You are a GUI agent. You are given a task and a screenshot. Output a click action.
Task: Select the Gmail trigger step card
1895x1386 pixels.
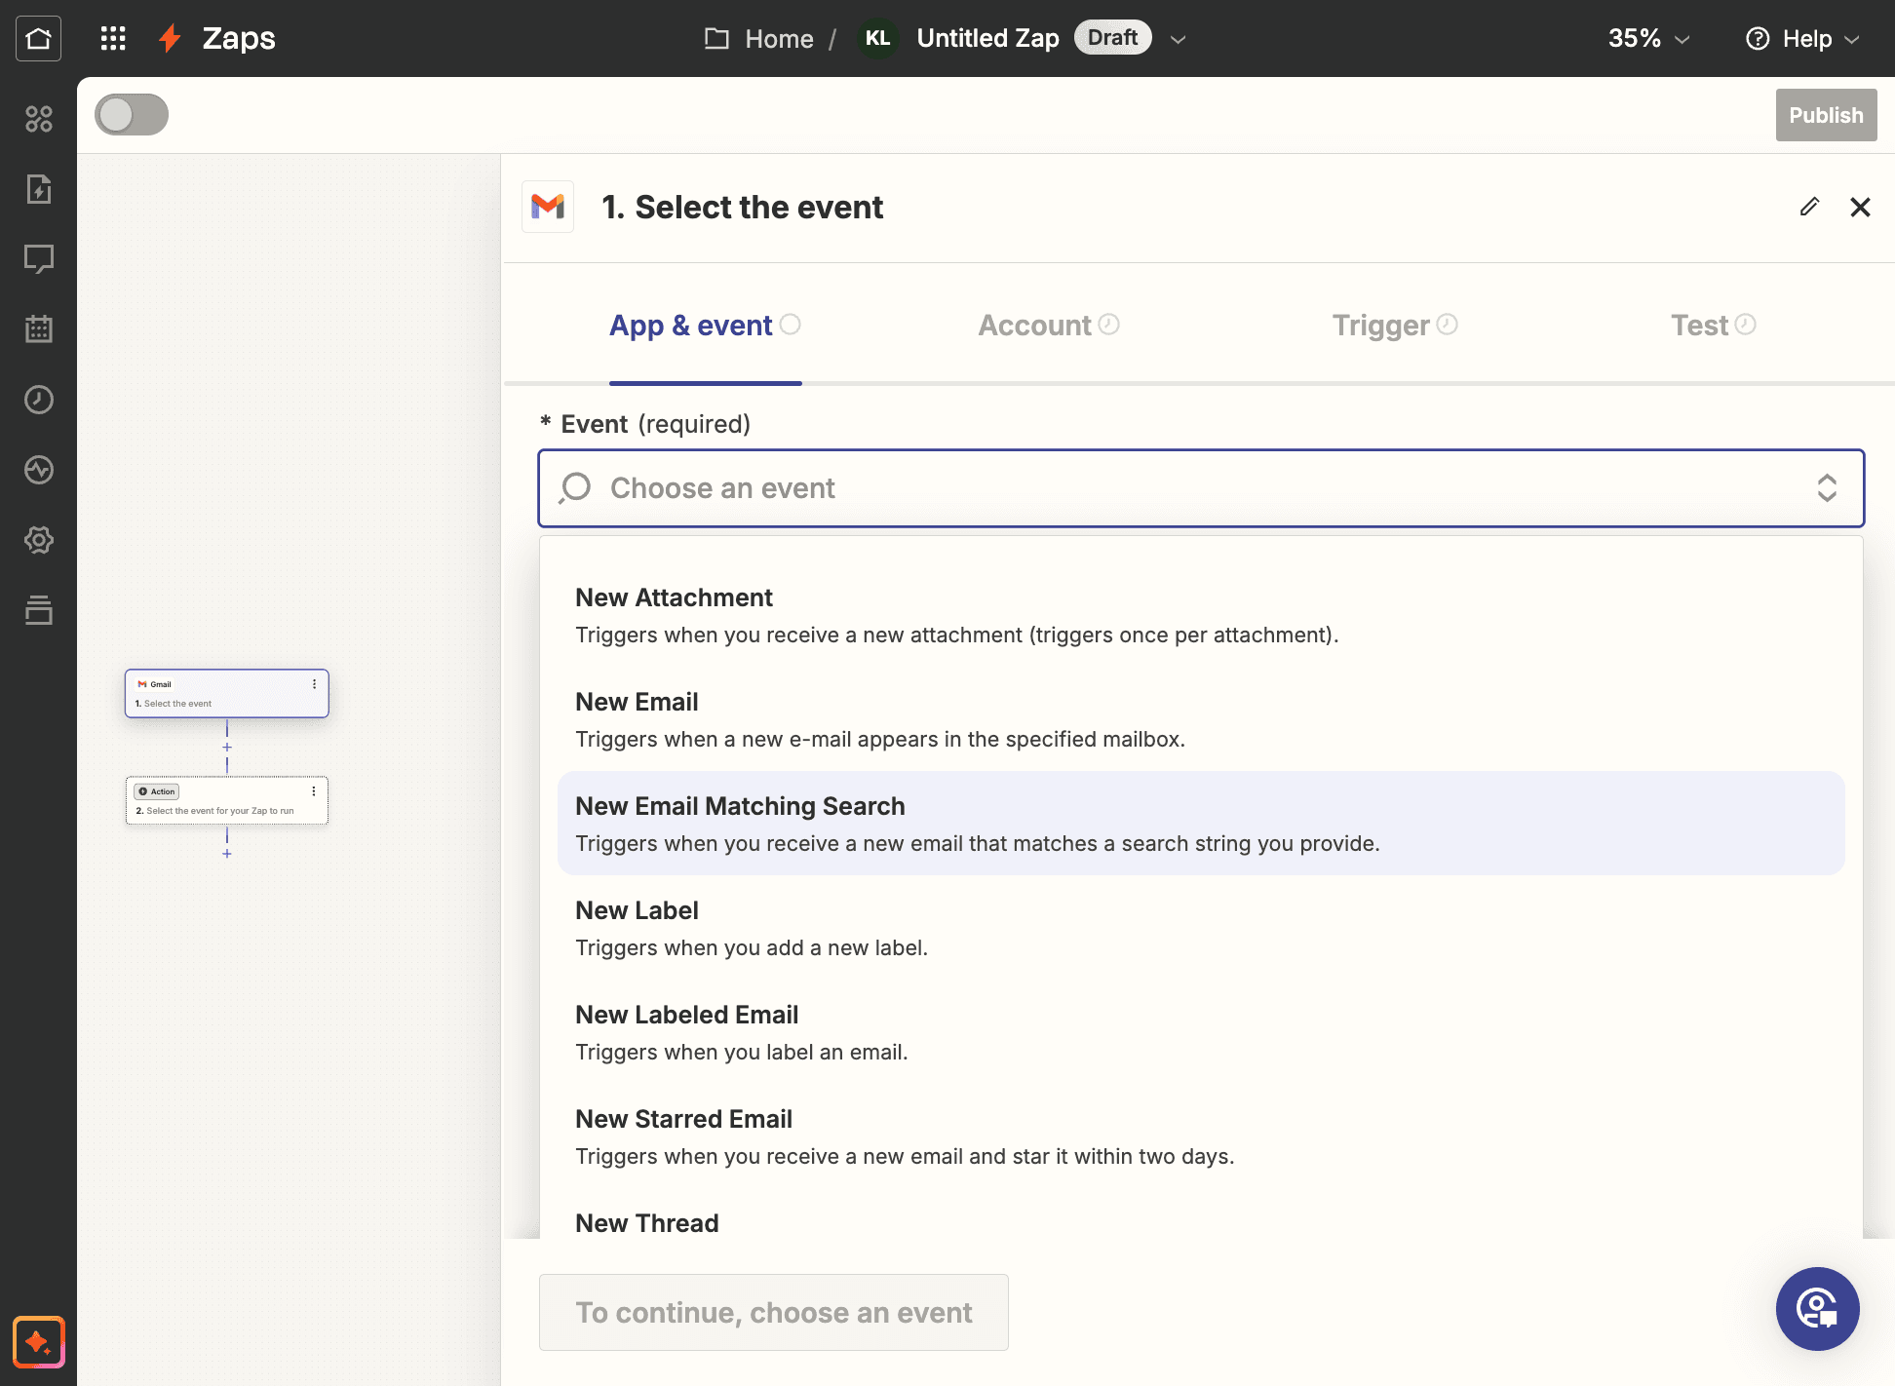coord(226,694)
